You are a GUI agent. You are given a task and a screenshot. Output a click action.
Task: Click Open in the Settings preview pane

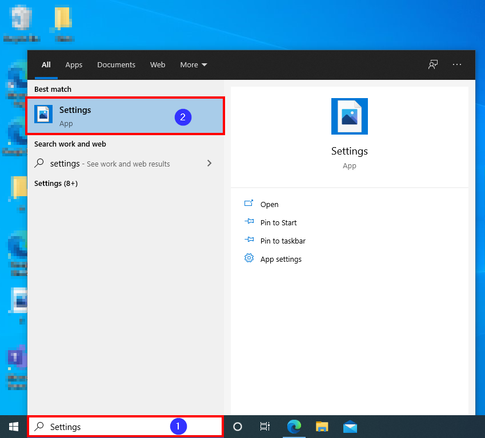(x=269, y=205)
